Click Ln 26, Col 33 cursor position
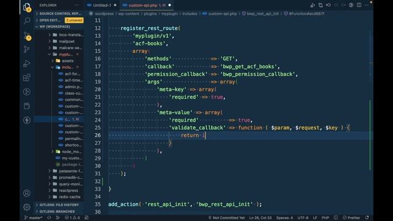 260,218
